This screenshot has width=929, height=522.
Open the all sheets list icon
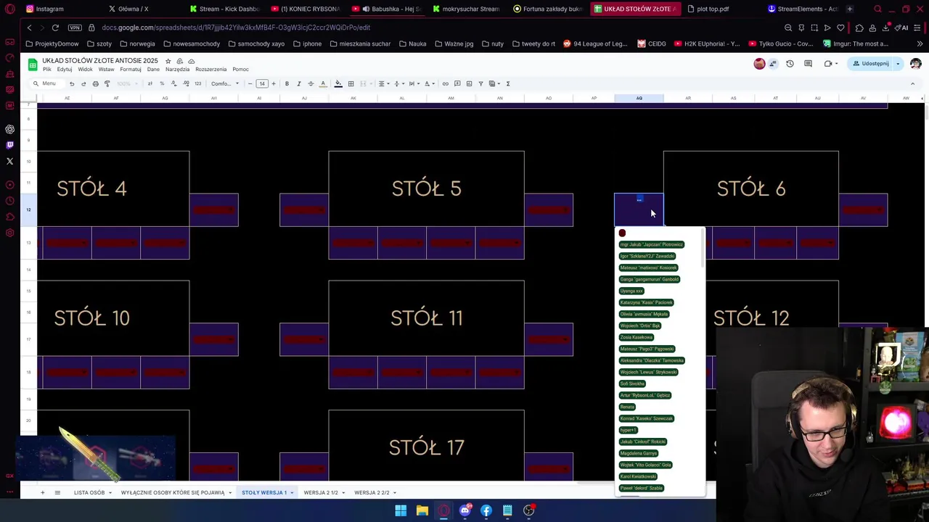[57, 492]
